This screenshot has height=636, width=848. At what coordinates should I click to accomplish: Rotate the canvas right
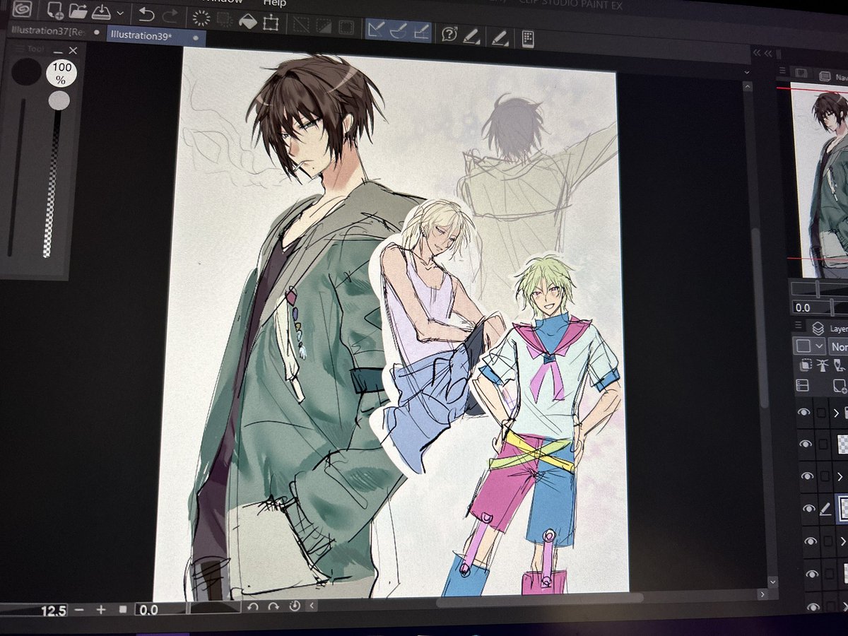[x=273, y=606]
